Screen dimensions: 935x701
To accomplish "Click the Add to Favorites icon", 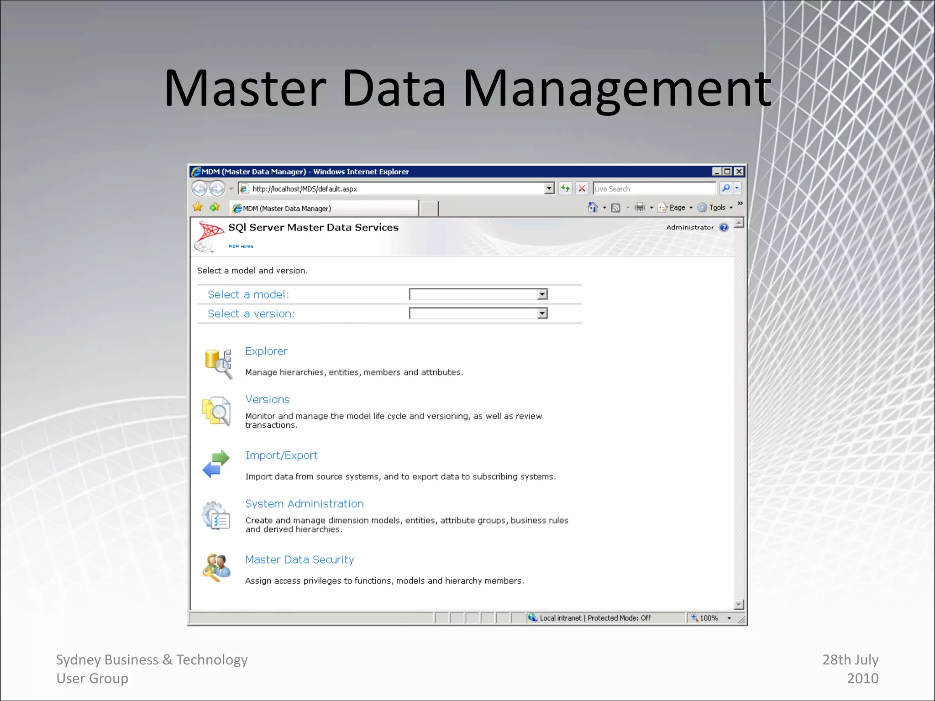I will (x=215, y=207).
